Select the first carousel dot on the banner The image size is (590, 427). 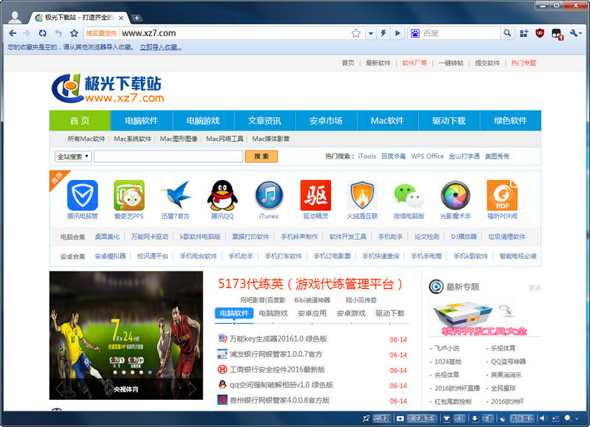point(115,372)
